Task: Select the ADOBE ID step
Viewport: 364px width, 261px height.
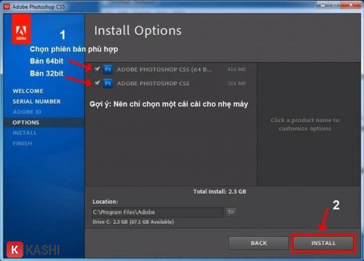Action: click(27, 112)
